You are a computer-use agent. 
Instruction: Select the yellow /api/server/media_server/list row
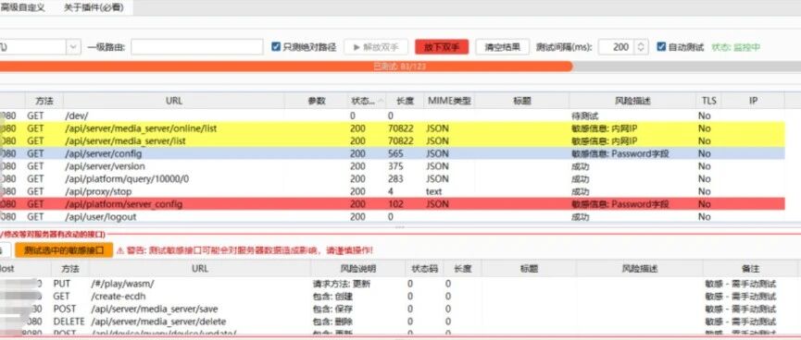click(393, 140)
